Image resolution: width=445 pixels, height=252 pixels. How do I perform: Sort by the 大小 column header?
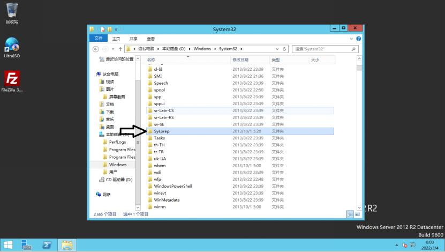click(322, 60)
